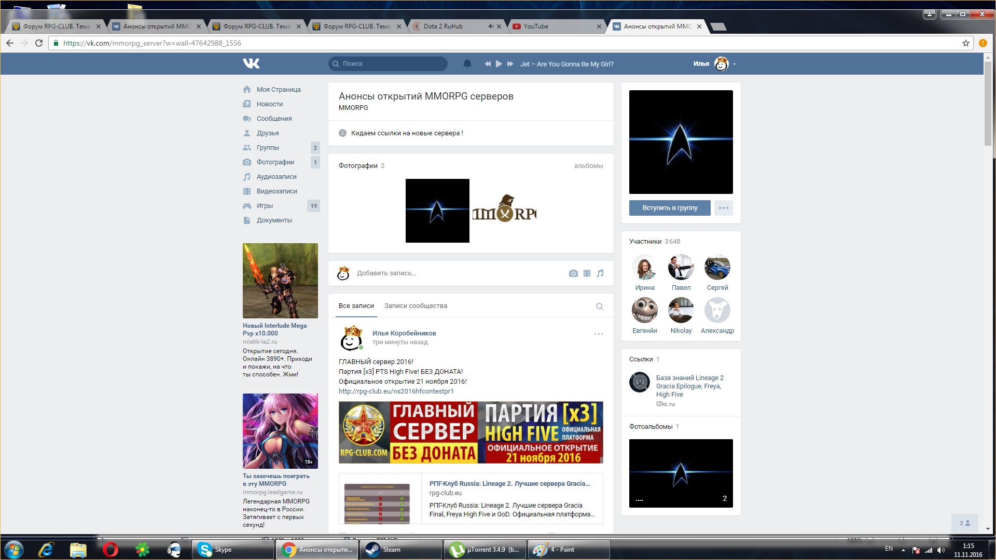Open the black star photo thumbnail
This screenshot has height=560, width=996.
coord(437,211)
